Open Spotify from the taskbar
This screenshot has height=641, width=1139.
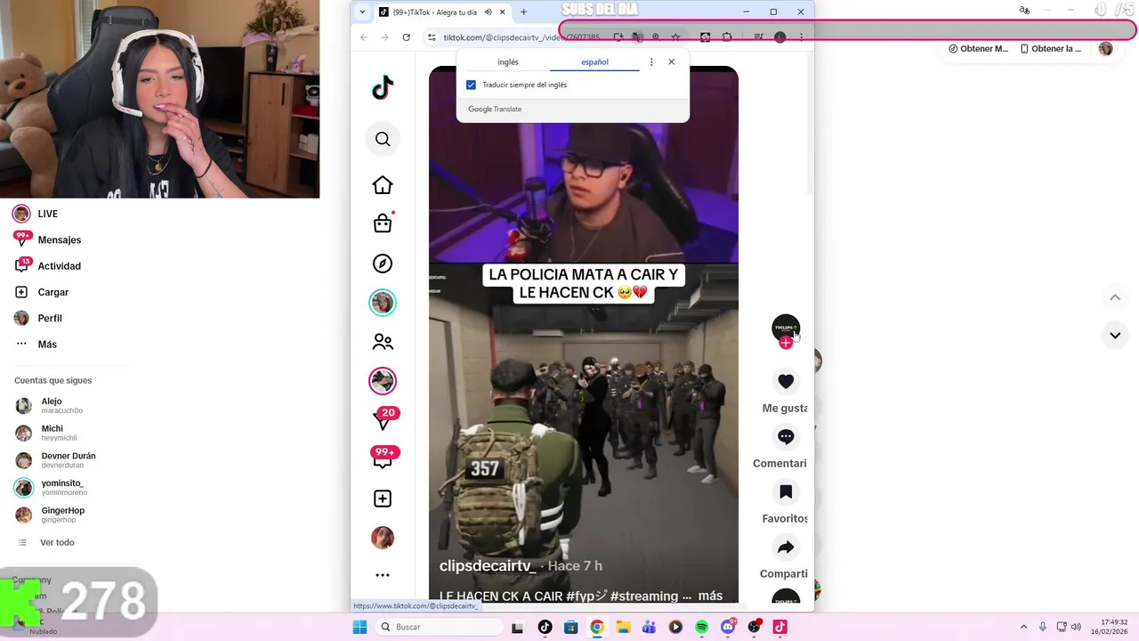[701, 627]
